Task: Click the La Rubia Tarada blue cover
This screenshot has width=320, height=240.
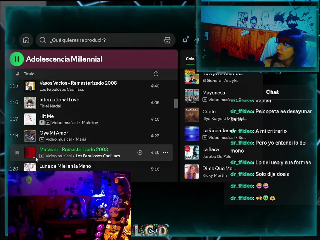Action: pos(192,134)
